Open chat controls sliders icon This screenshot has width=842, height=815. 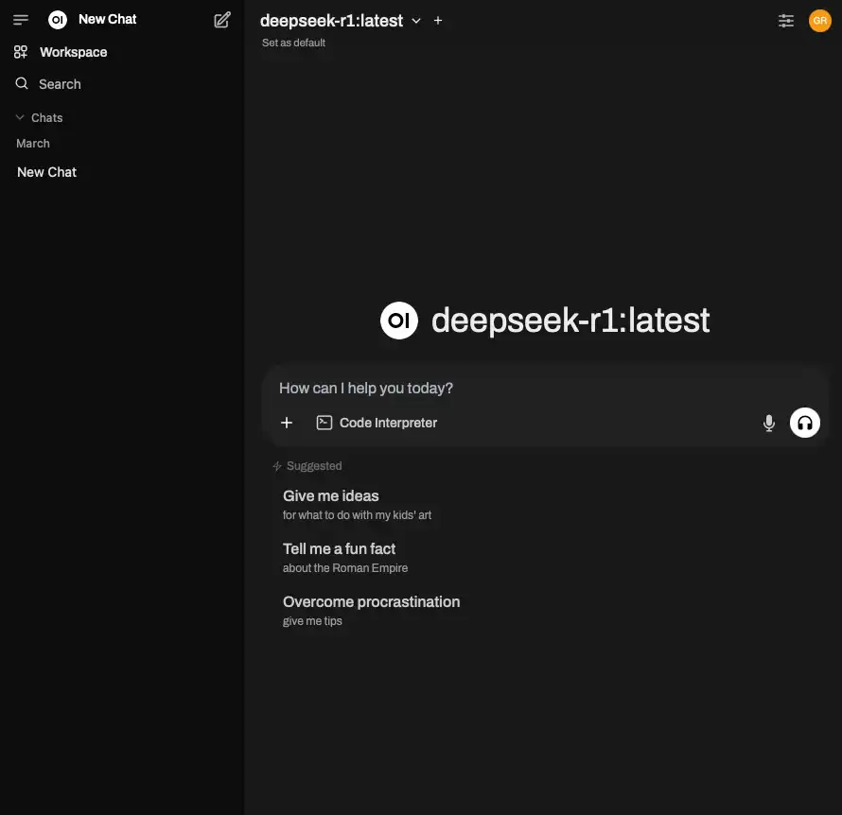(786, 21)
